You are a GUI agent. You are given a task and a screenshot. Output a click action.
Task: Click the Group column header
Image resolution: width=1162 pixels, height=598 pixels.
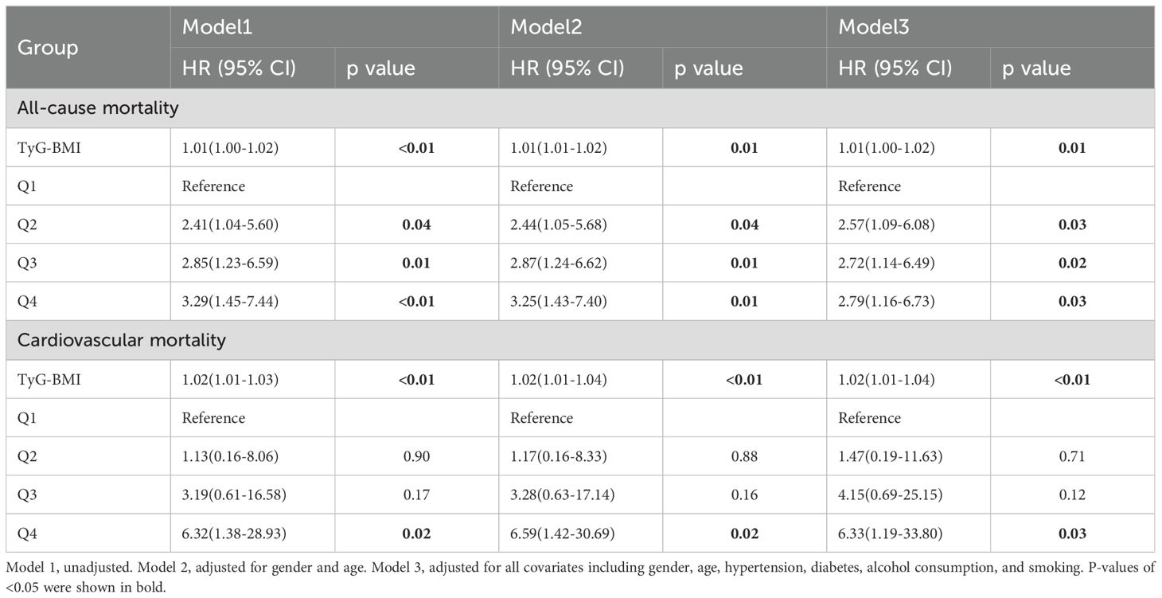[x=49, y=48]
